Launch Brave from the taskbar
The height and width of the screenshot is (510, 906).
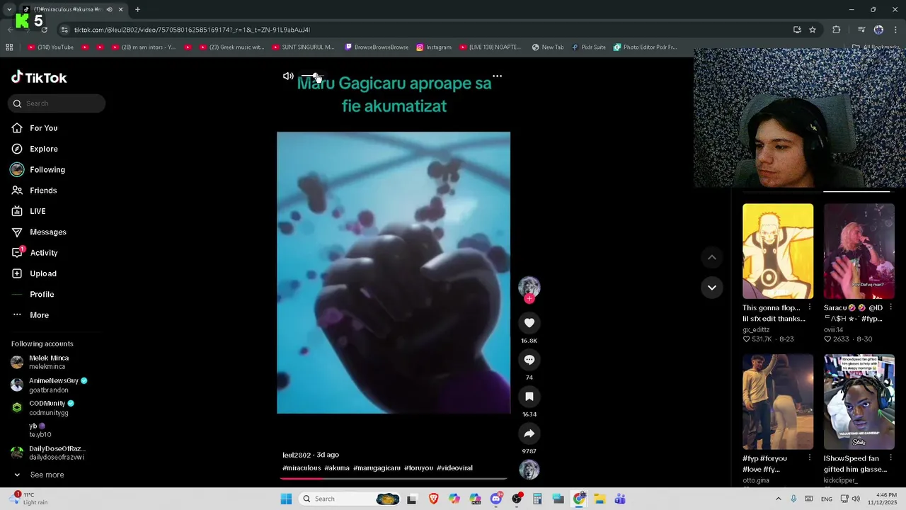433,499
